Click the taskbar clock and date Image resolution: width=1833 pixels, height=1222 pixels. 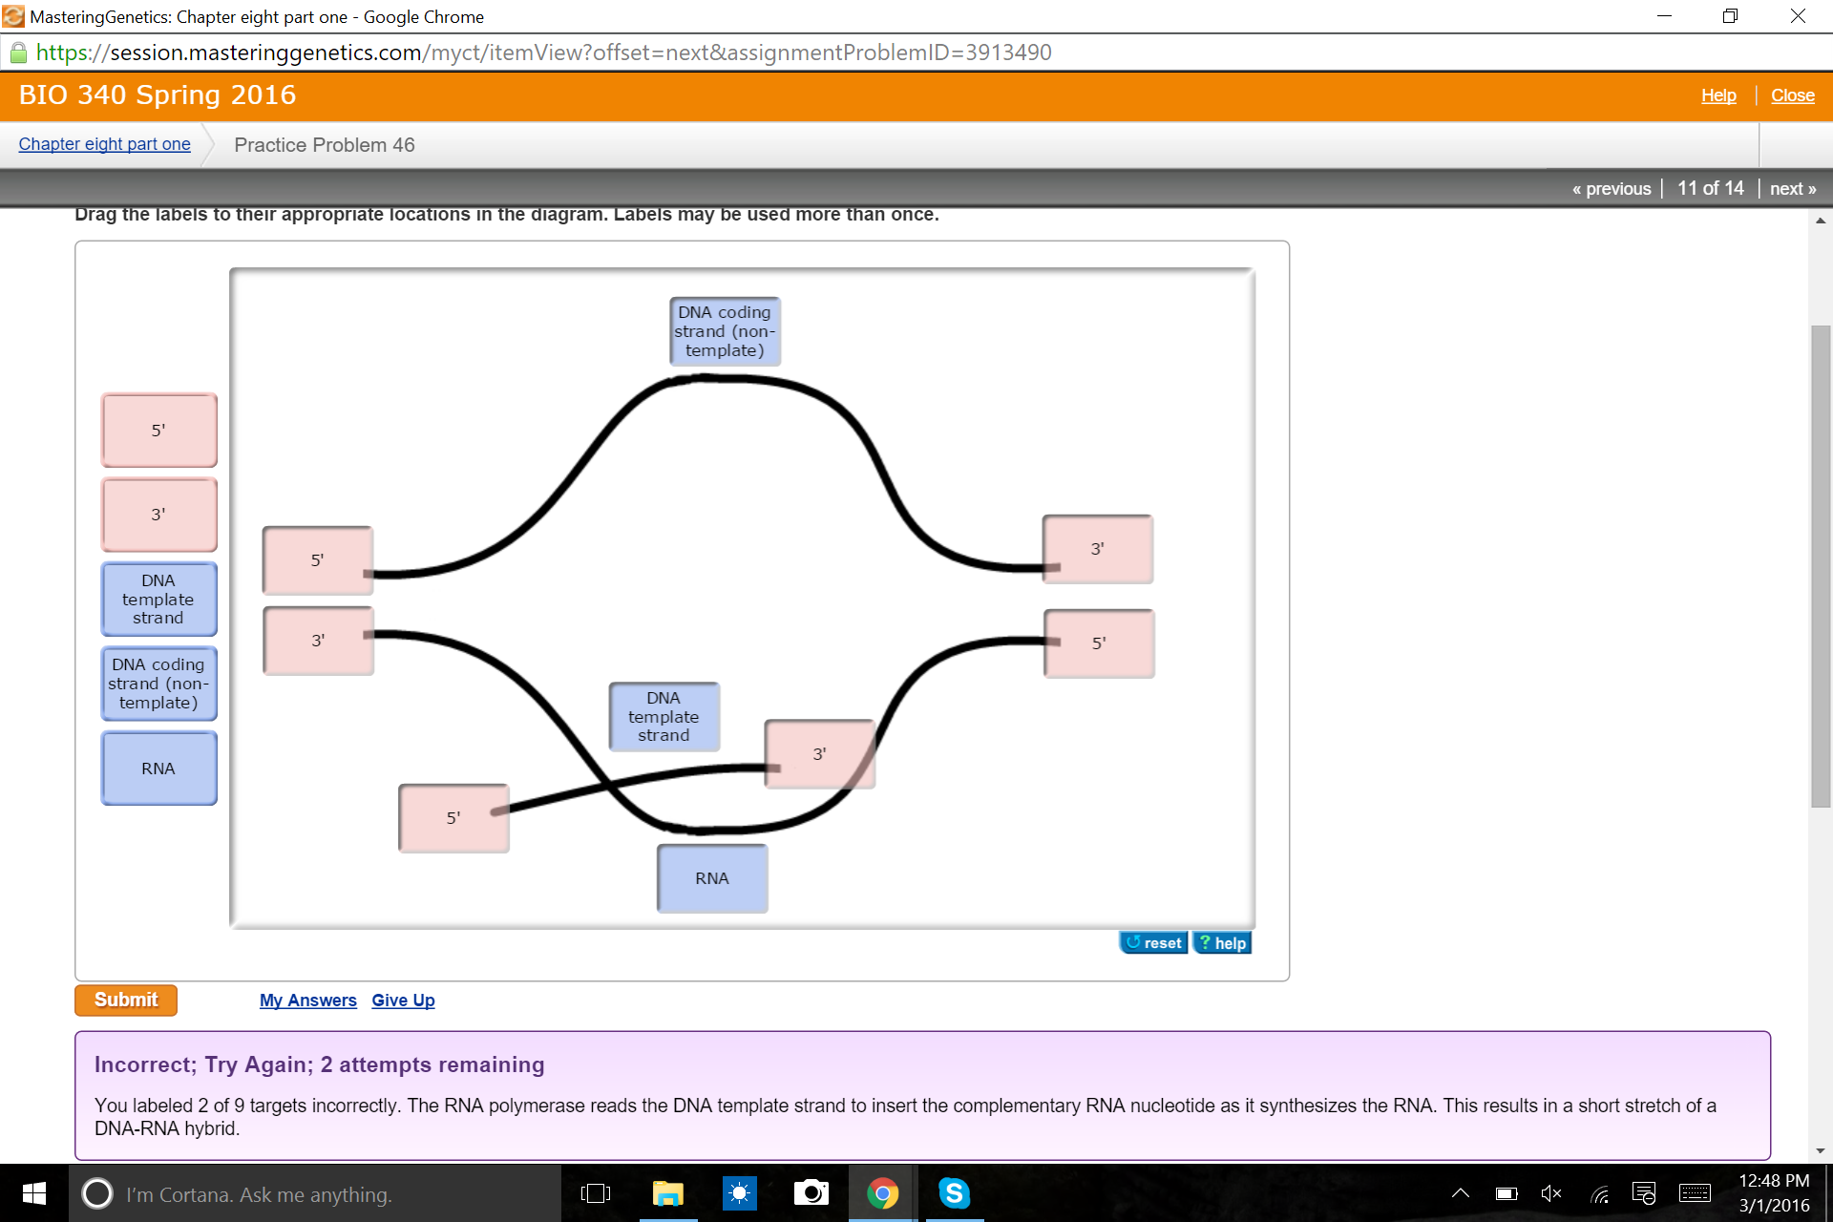[1774, 1193]
